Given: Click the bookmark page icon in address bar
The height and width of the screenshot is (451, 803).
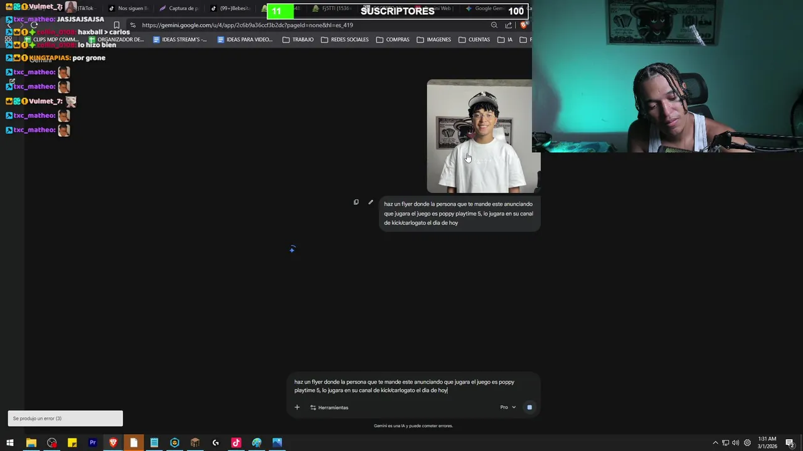Looking at the screenshot, I should (117, 25).
